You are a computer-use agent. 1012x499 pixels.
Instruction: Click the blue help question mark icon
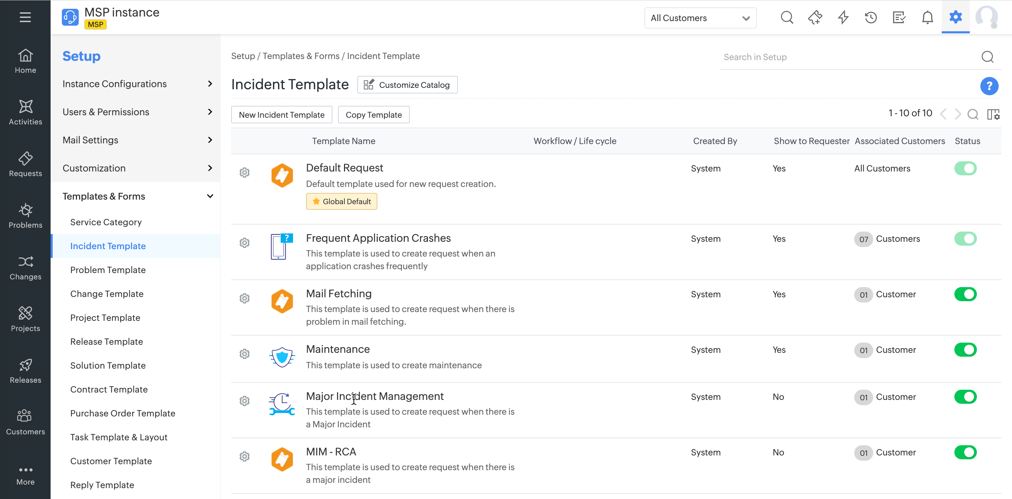989,86
